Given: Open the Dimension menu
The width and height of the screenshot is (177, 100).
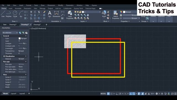Looking at the screenshot, I should [x=51, y=5].
